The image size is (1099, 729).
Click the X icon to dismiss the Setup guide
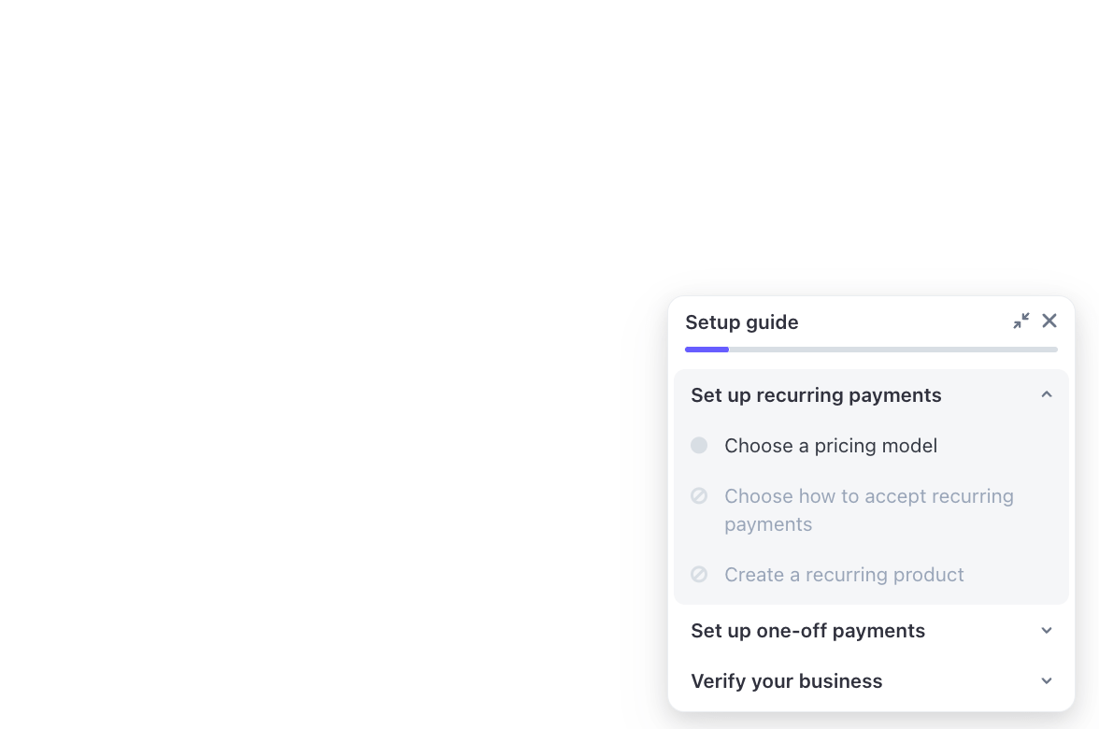1049,321
